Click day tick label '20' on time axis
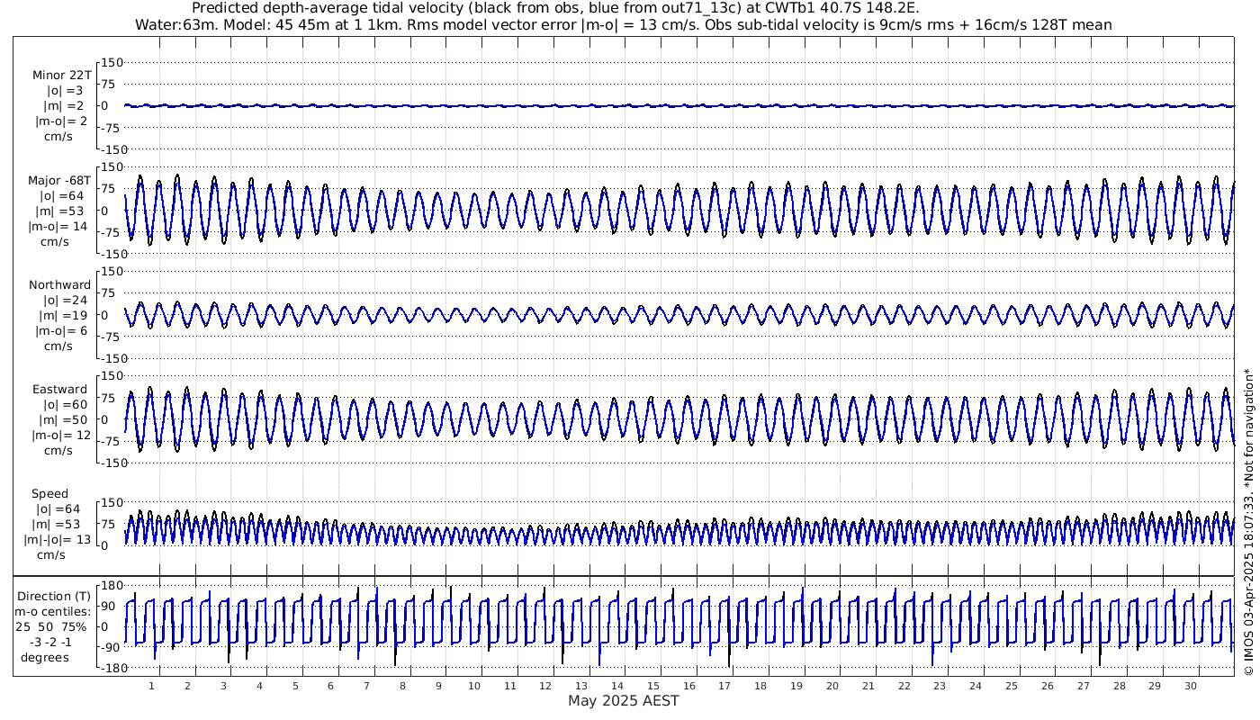Image resolution: width=1260 pixels, height=720 pixels. (832, 686)
